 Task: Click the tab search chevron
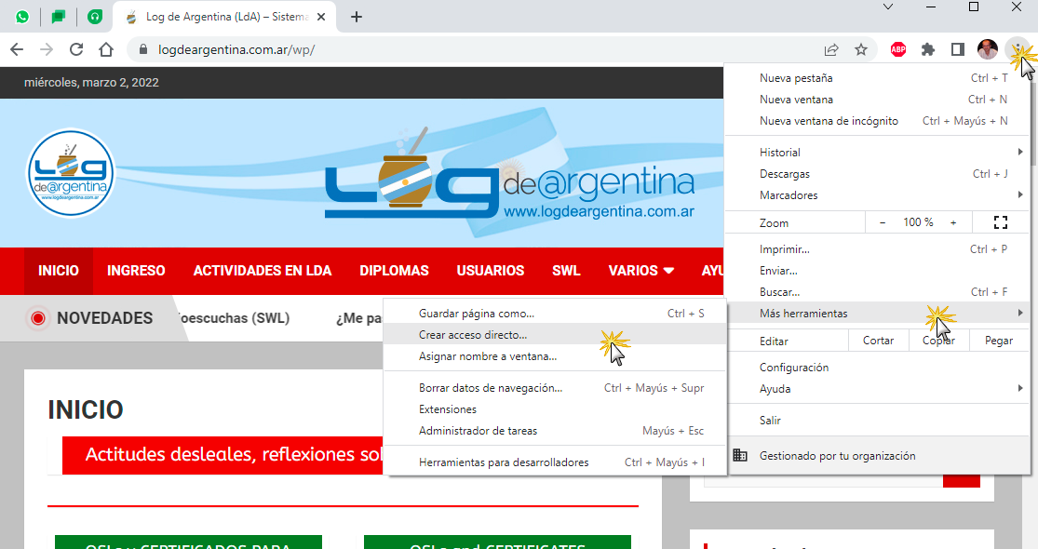(x=888, y=7)
